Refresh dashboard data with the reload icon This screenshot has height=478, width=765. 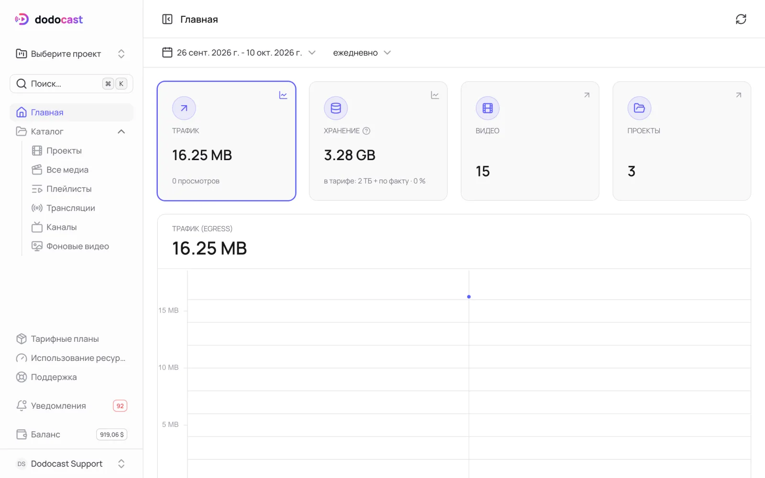741,19
